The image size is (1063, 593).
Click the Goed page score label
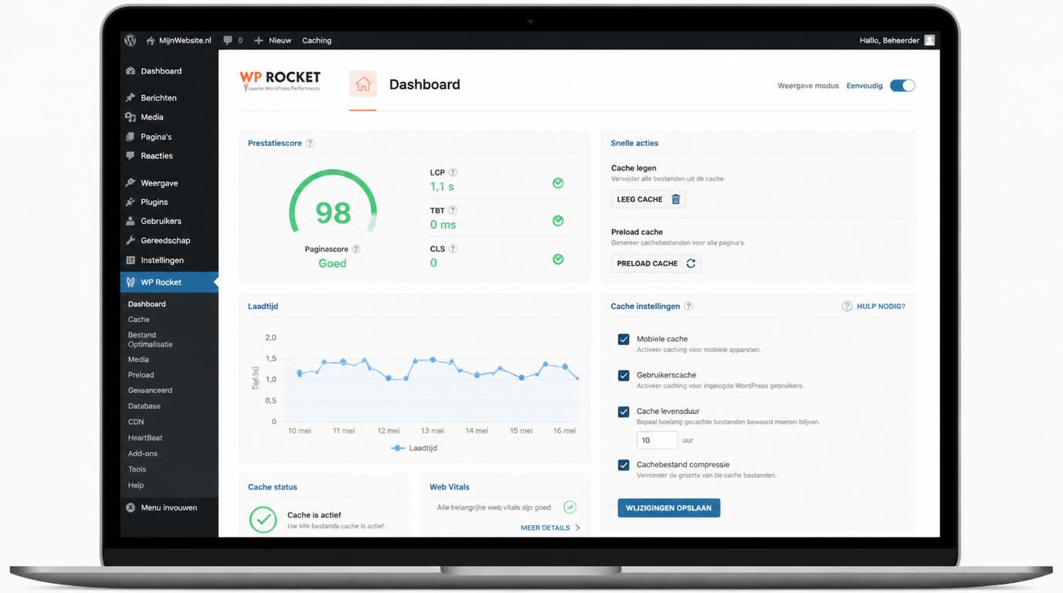(332, 263)
